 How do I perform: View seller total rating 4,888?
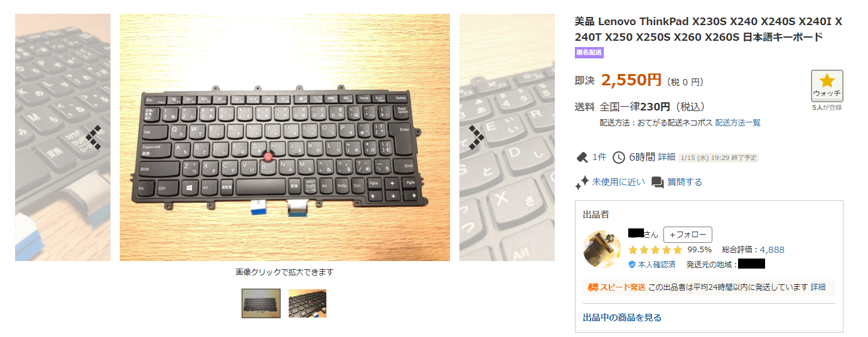(x=772, y=250)
